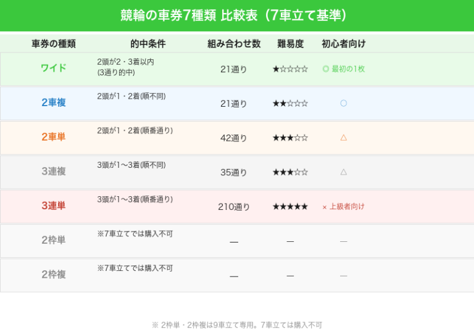This screenshot has height=332, width=474.
Task: Click the five-star rating for 3連単
Action: click(x=290, y=207)
